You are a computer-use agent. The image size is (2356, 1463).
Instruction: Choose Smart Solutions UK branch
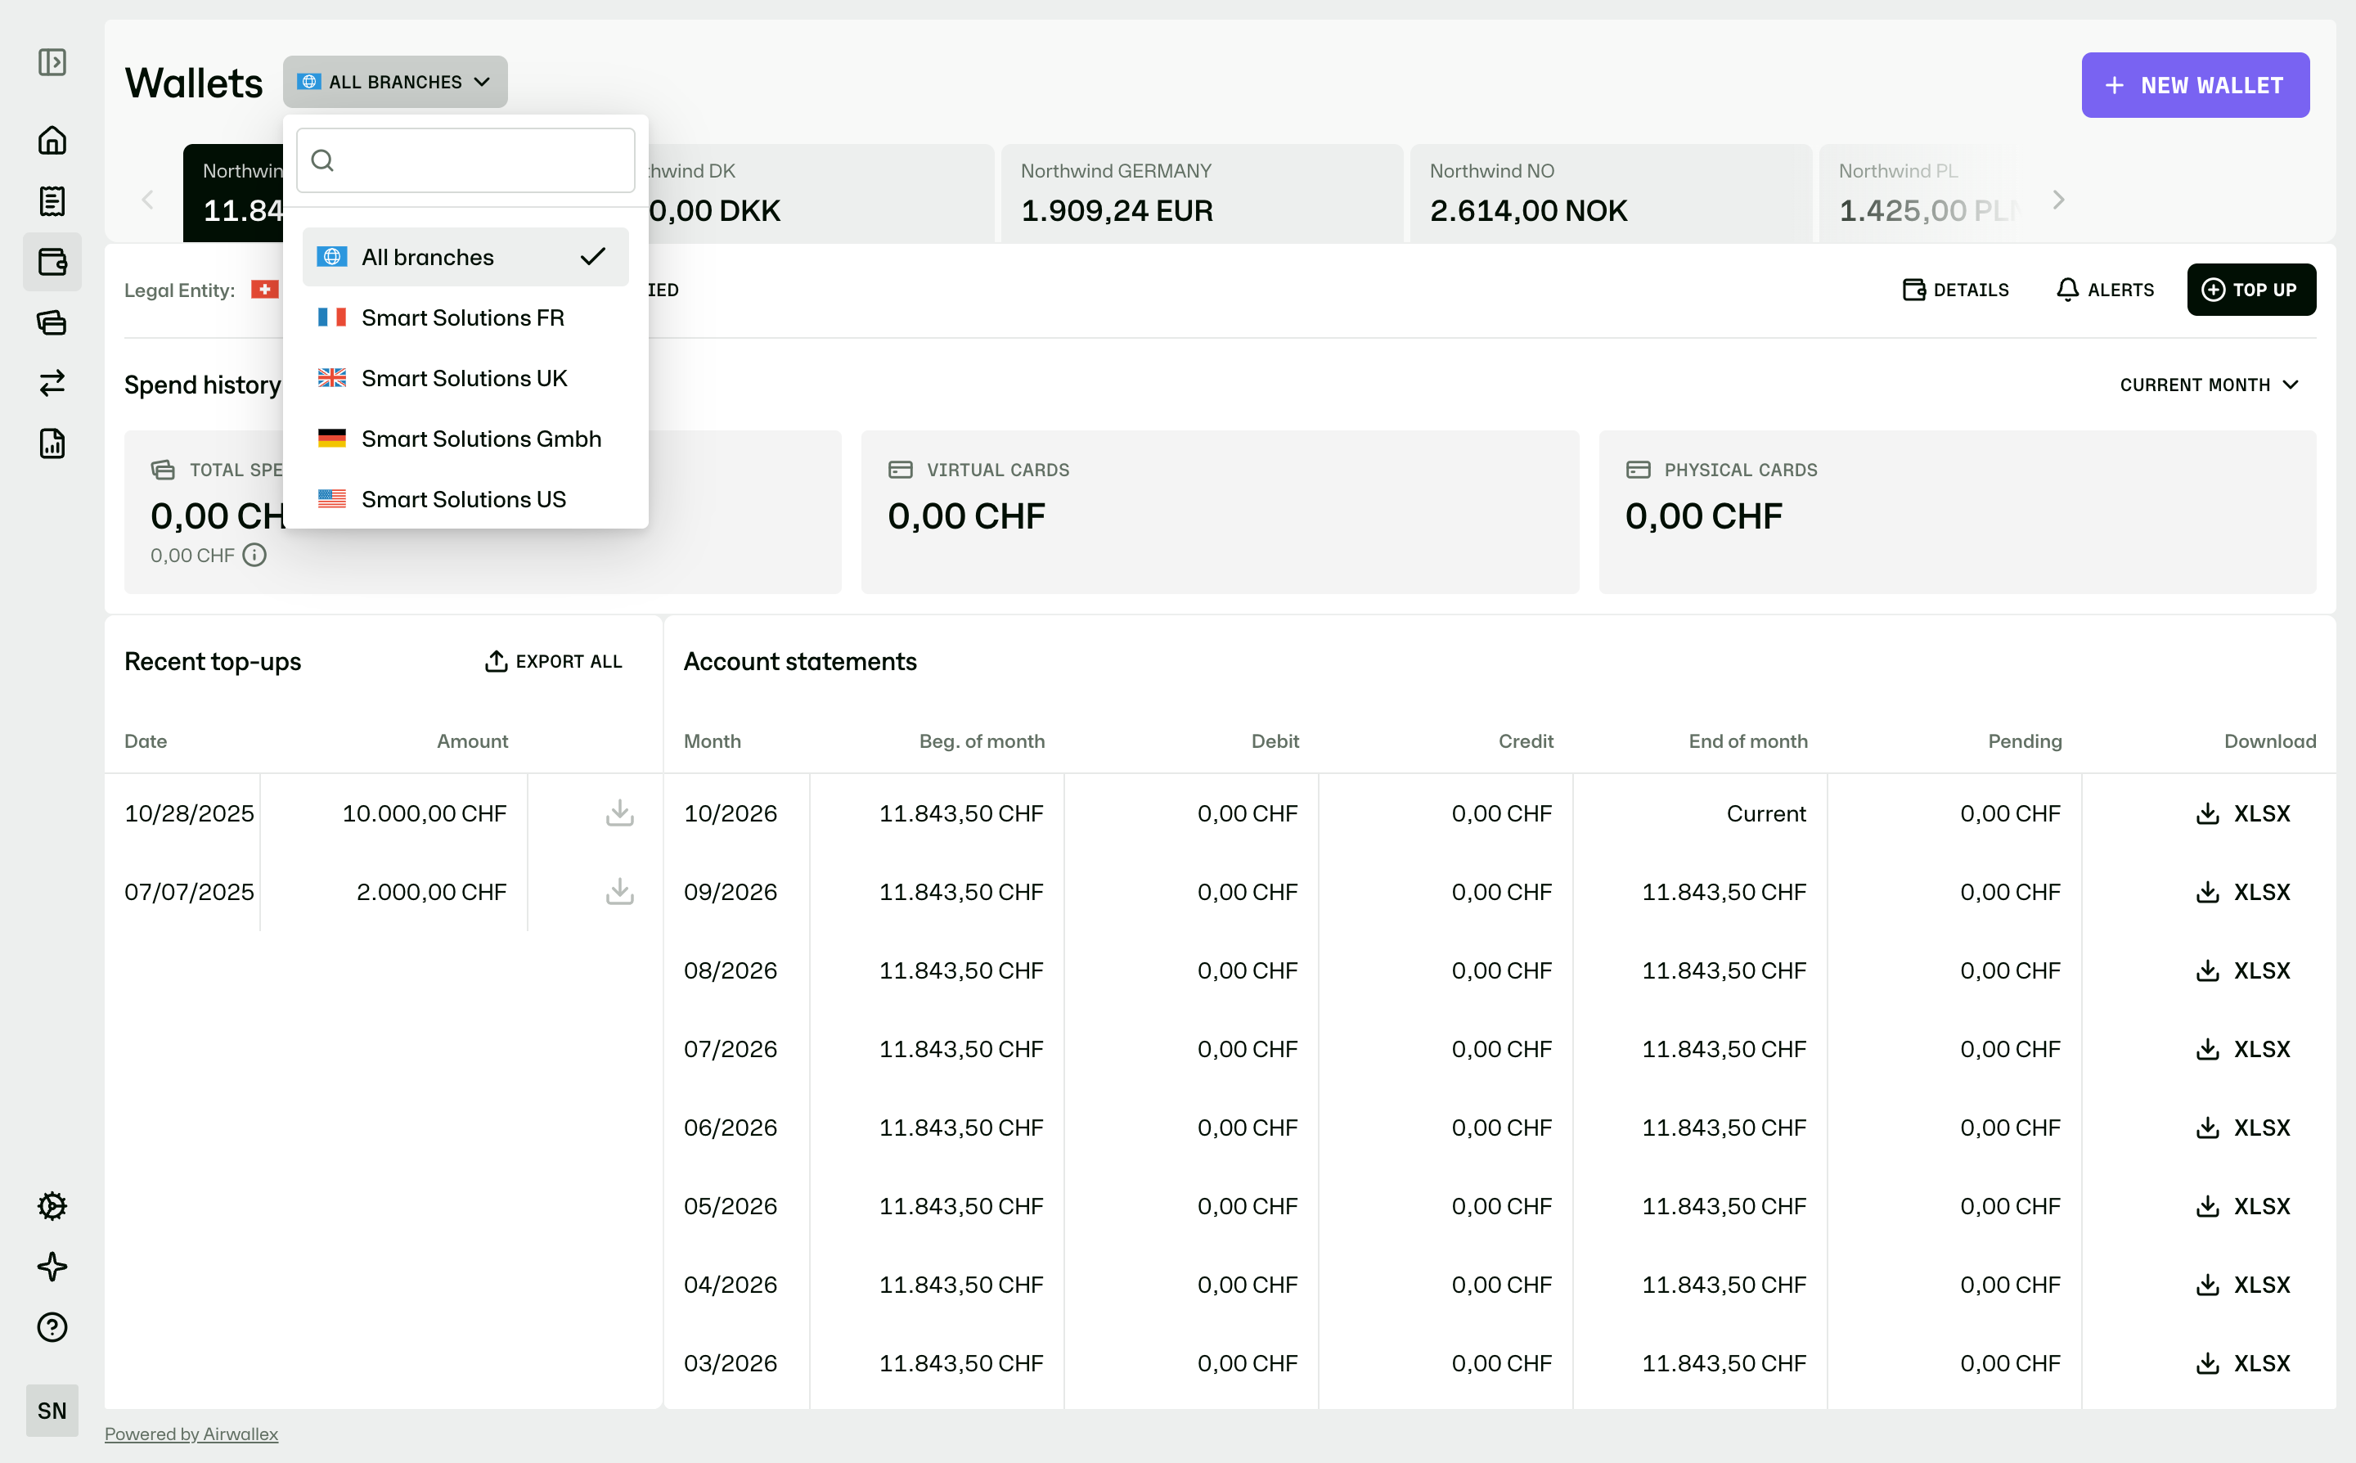[465, 378]
